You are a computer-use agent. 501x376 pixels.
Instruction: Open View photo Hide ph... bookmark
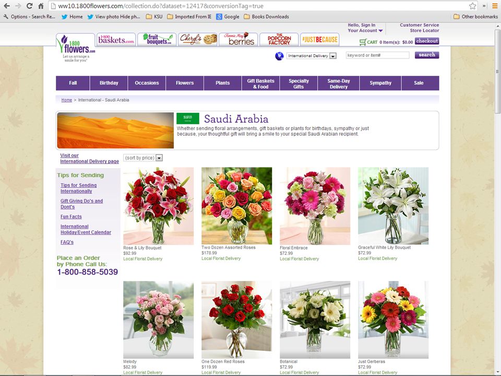pyautogui.click(x=114, y=17)
